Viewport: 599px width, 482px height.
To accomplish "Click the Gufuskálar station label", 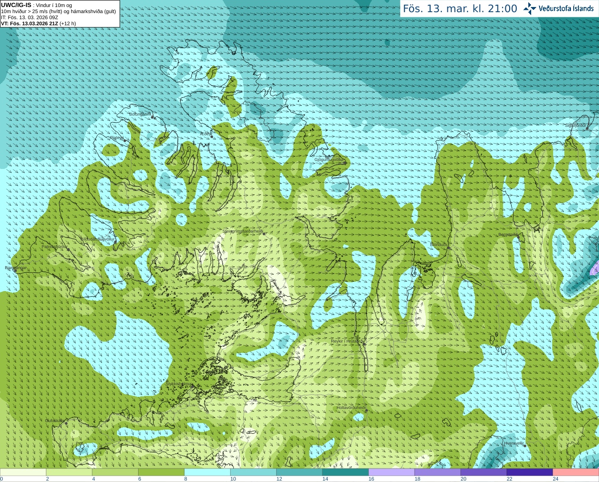I will tap(55, 420).
